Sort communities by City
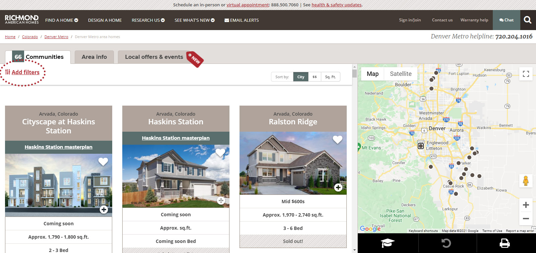Image resolution: width=536 pixels, height=253 pixels. (301, 77)
